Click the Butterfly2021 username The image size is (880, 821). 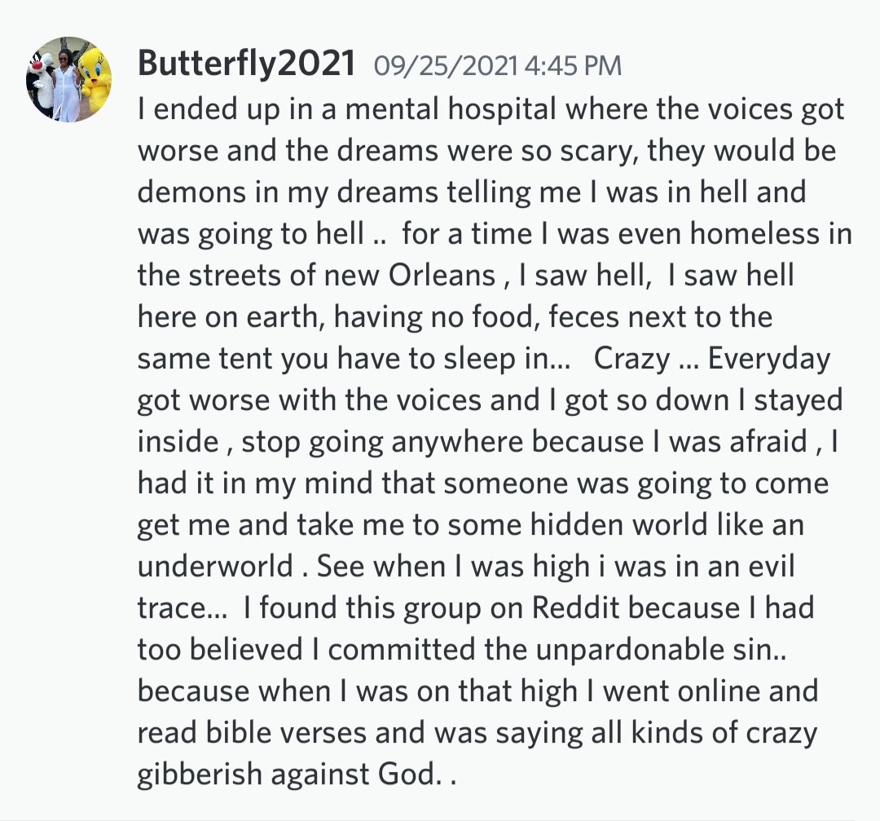click(246, 64)
